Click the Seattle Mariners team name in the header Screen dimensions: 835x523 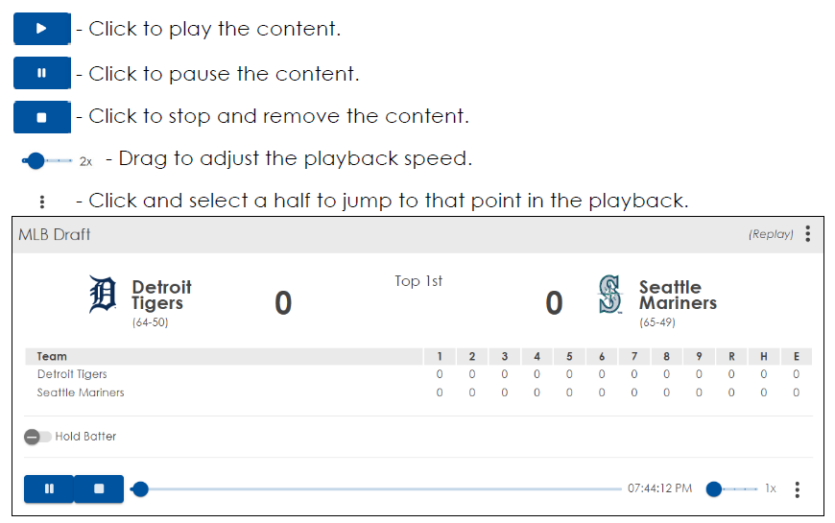(x=678, y=295)
